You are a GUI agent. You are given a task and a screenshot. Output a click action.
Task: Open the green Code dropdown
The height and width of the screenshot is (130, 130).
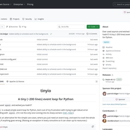point(93,27)
